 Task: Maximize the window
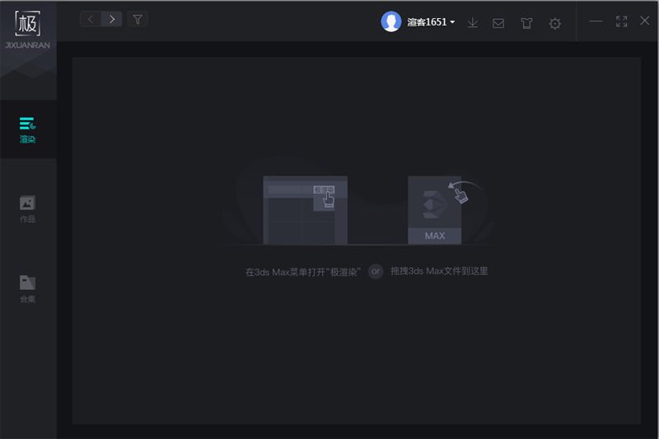[x=621, y=21]
